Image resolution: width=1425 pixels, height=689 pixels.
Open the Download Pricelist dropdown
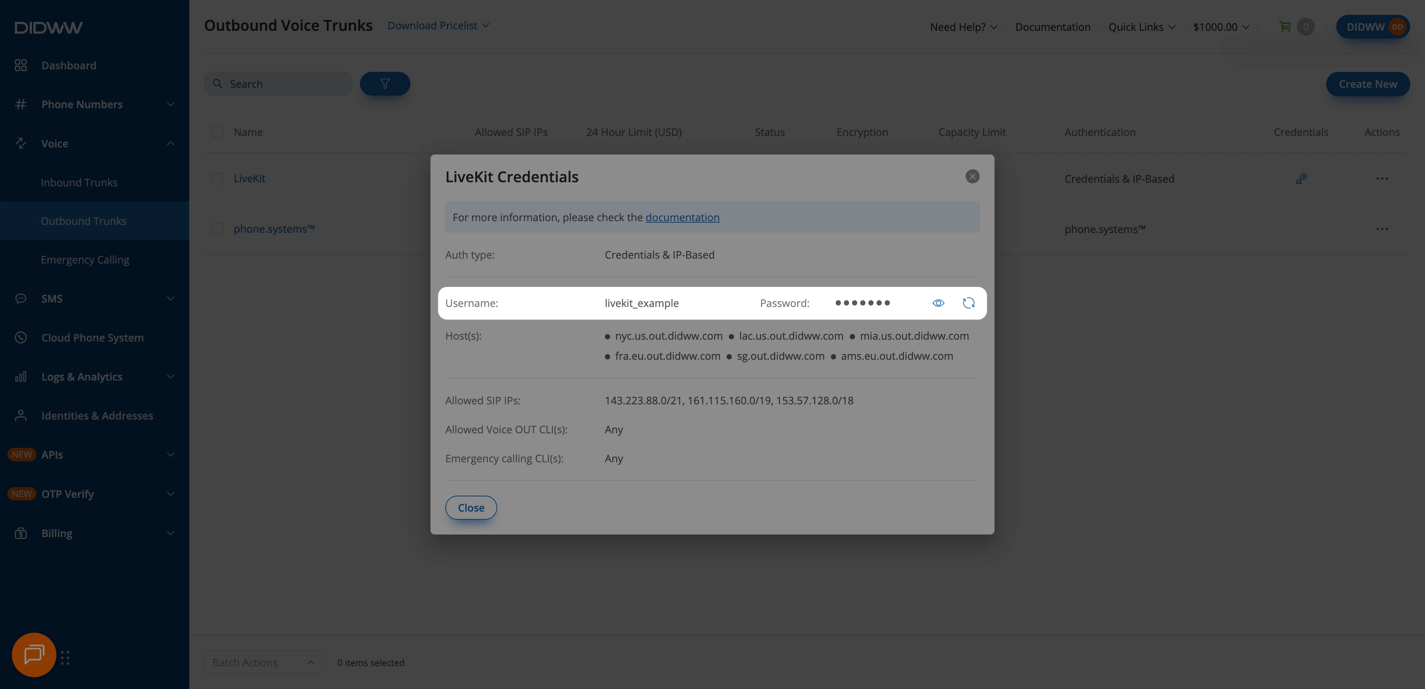coord(439,26)
